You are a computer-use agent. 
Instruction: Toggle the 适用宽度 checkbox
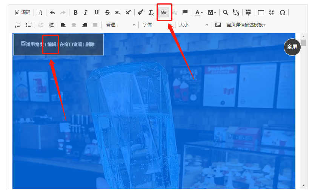pyautogui.click(x=23, y=43)
